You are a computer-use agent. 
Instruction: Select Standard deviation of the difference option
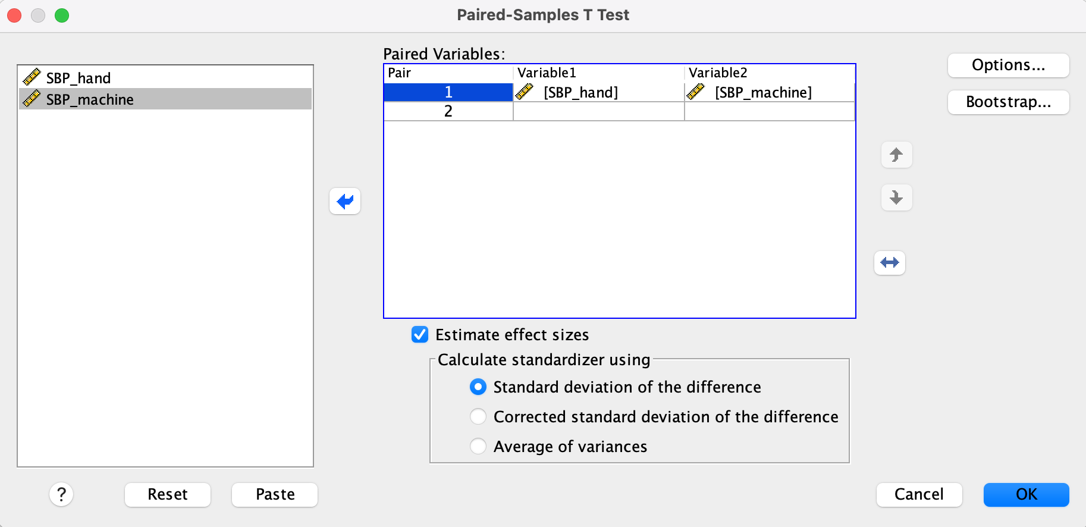pos(478,387)
